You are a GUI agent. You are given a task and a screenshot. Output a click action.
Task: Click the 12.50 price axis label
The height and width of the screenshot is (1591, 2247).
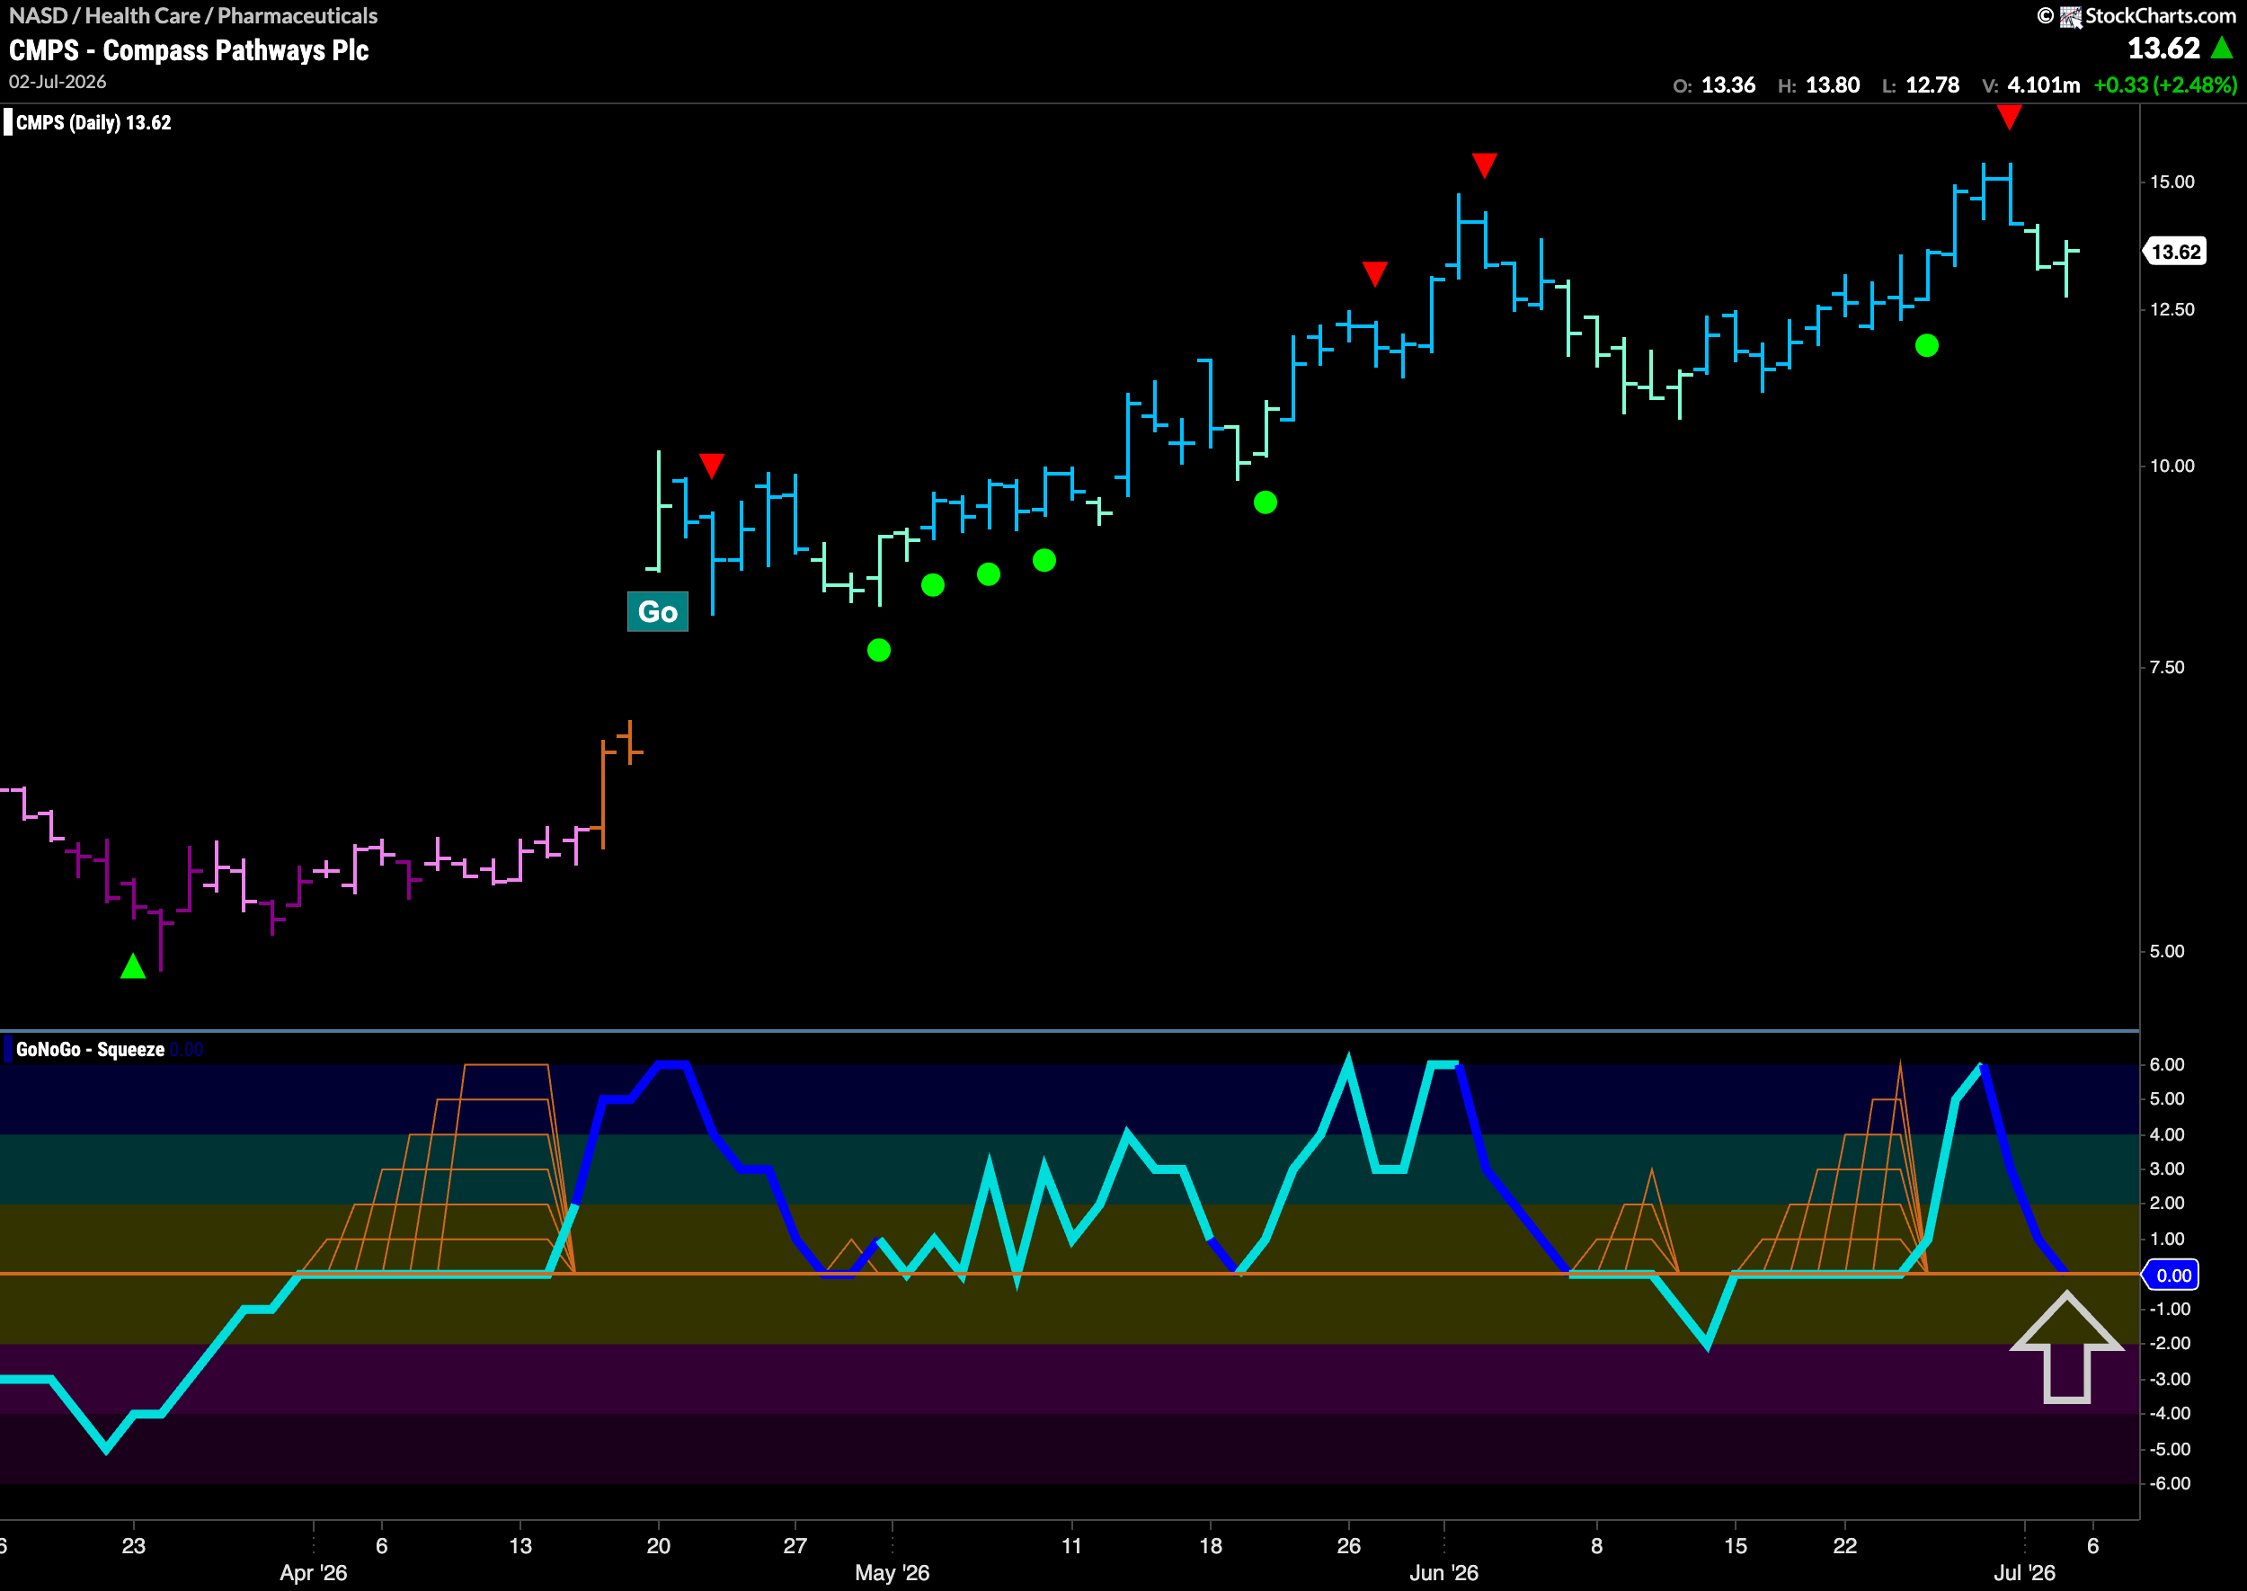click(x=2172, y=309)
